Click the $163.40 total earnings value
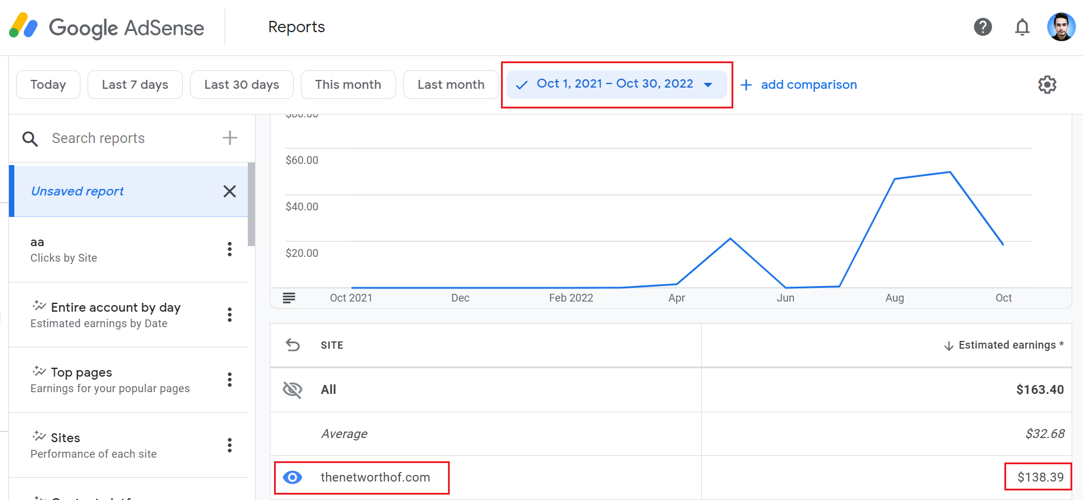Image resolution: width=1083 pixels, height=500 pixels. [1040, 390]
